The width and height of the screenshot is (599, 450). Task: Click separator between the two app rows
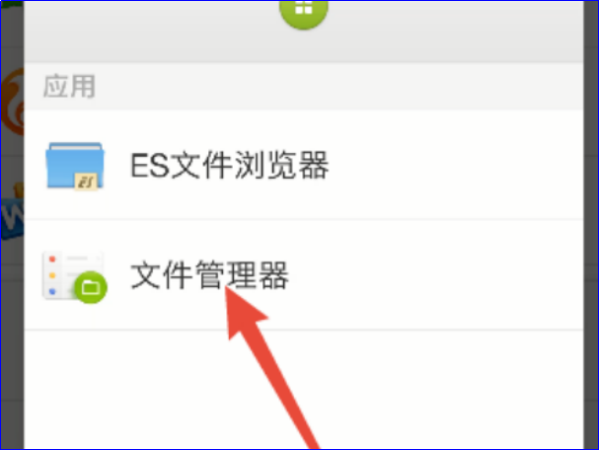[304, 220]
